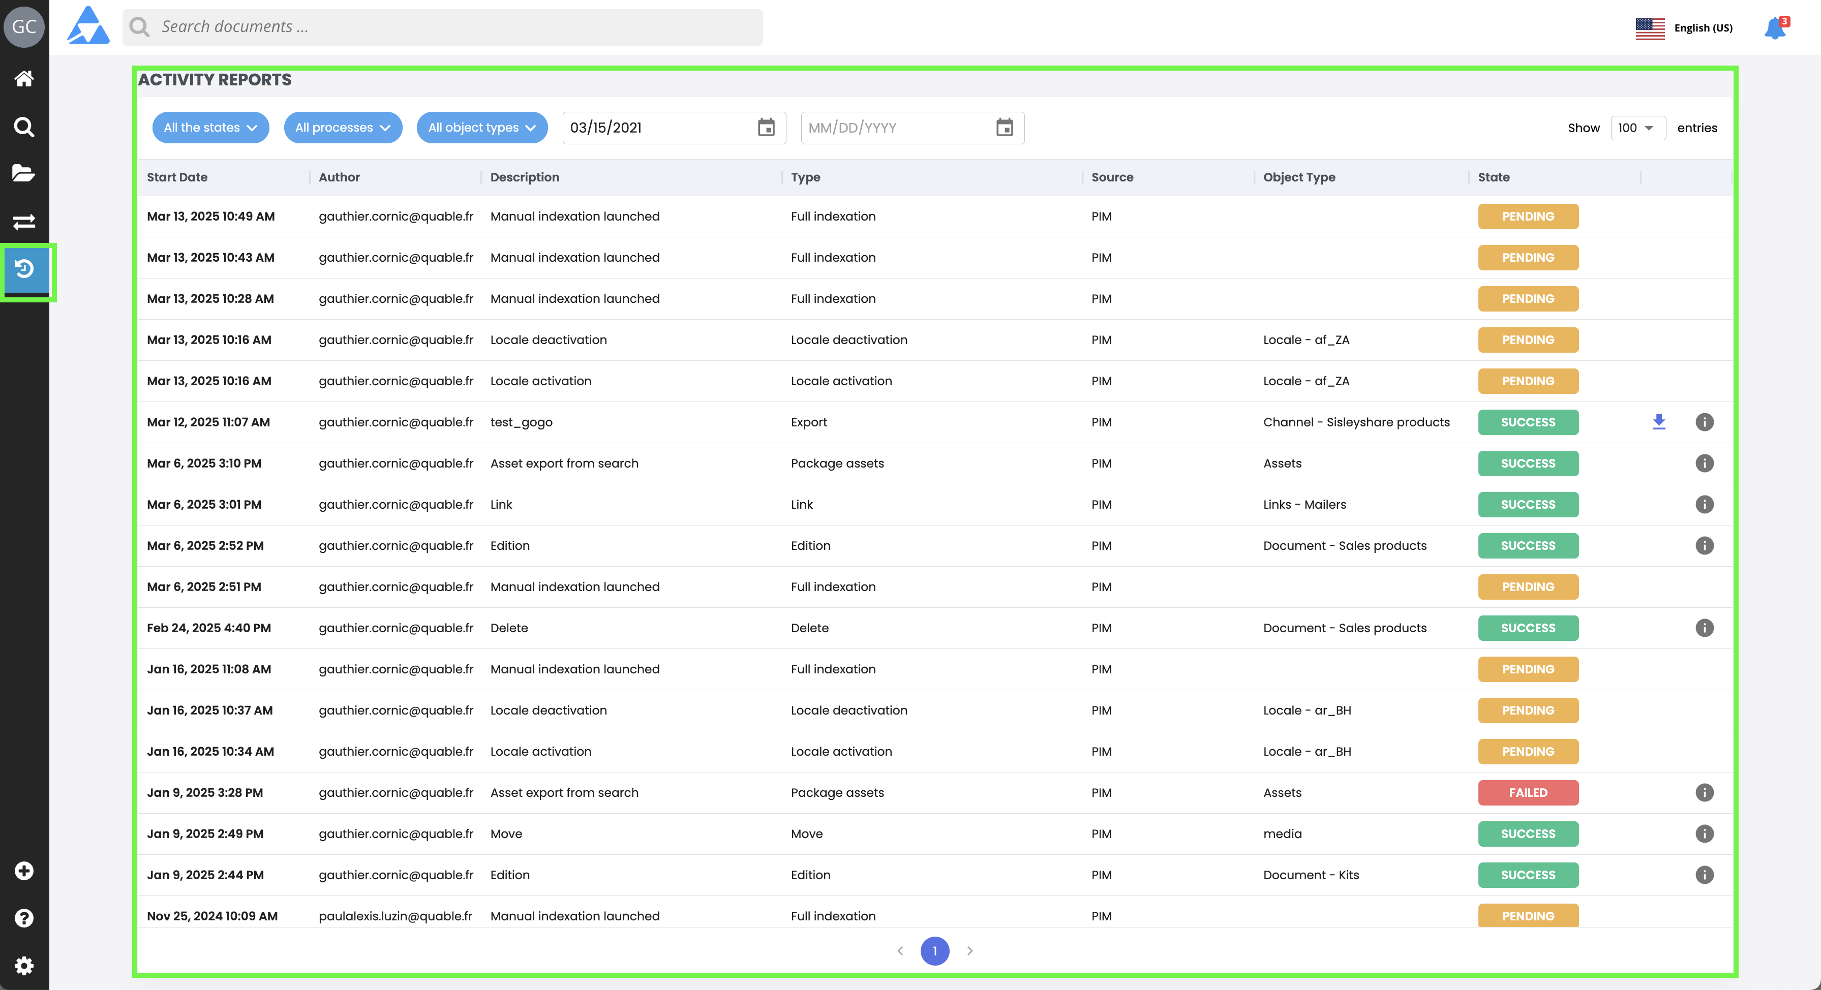Expand the All object types filter
This screenshot has width=1821, height=990.
[x=481, y=128]
